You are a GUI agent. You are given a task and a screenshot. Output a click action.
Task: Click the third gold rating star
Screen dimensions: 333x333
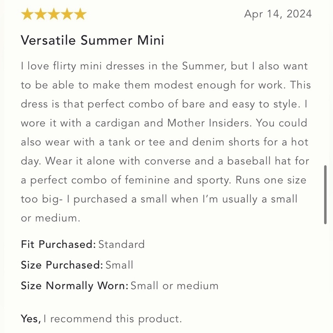pos(54,14)
